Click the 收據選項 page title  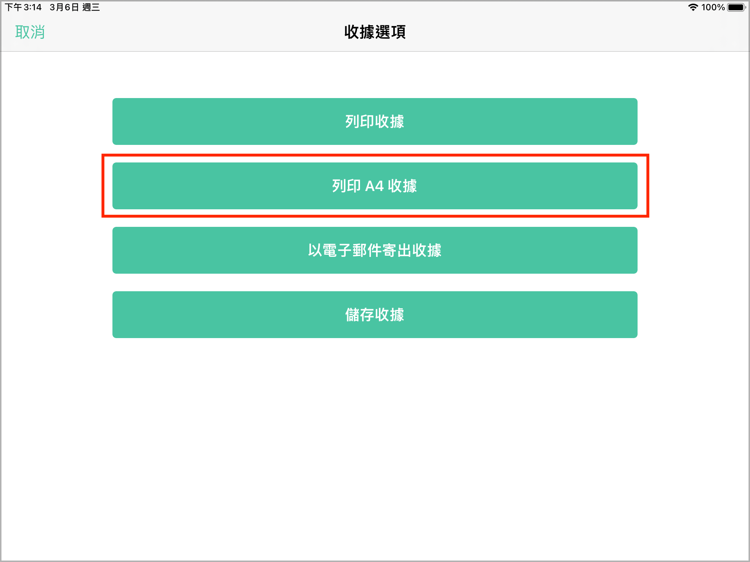375,32
